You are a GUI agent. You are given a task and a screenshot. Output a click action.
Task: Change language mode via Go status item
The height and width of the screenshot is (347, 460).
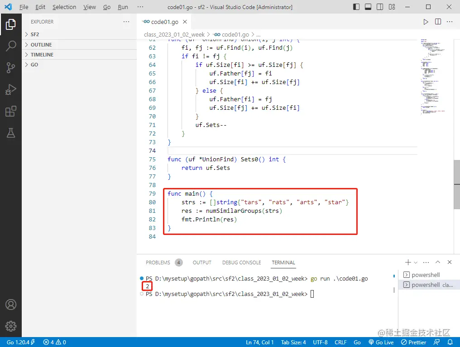click(x=357, y=342)
